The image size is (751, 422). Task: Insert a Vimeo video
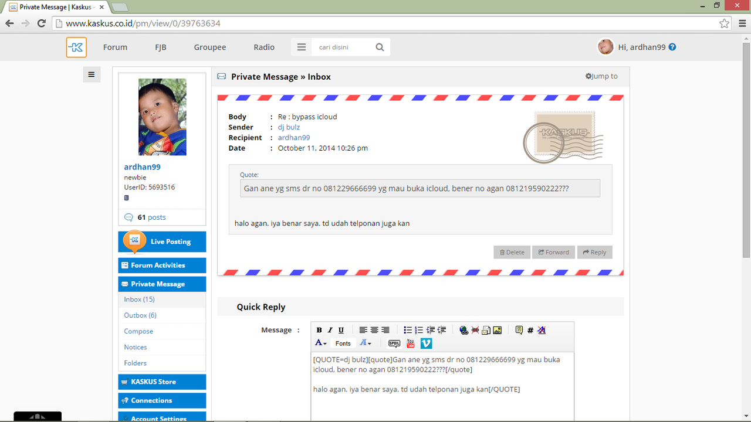coord(426,343)
